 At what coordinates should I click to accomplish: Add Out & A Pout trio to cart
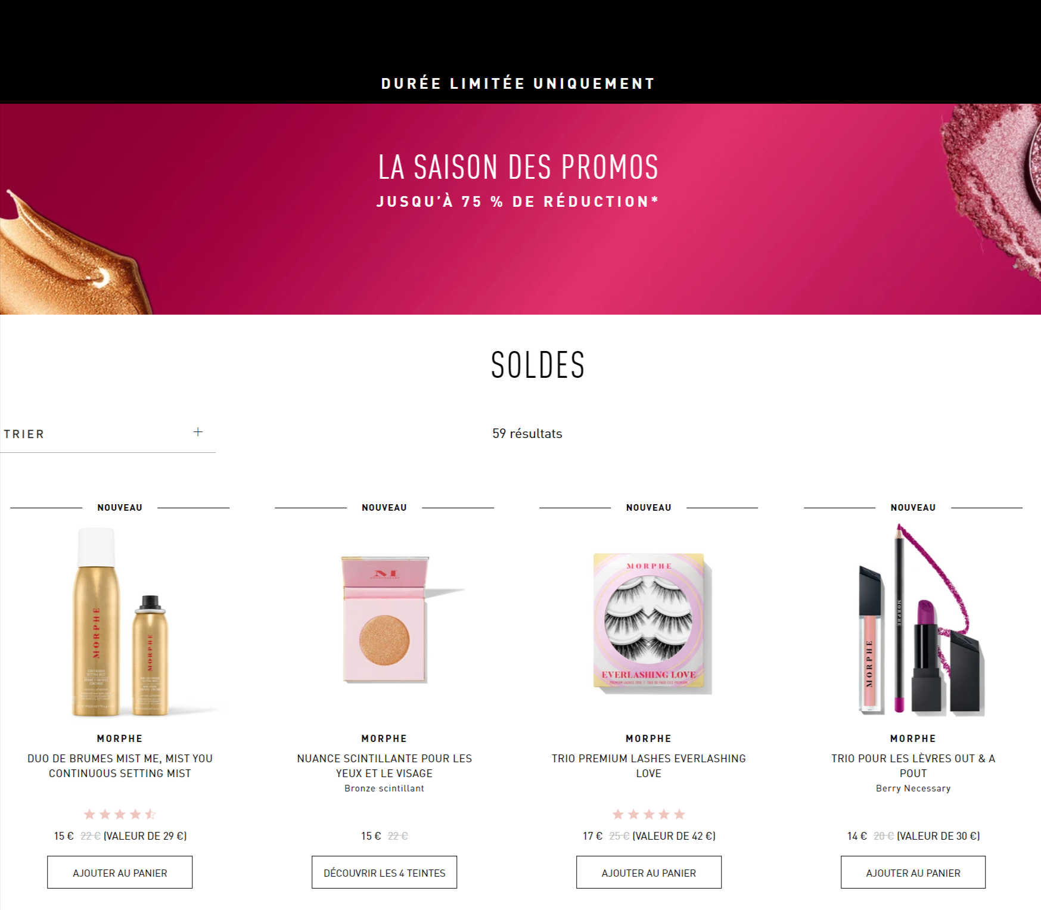913,872
